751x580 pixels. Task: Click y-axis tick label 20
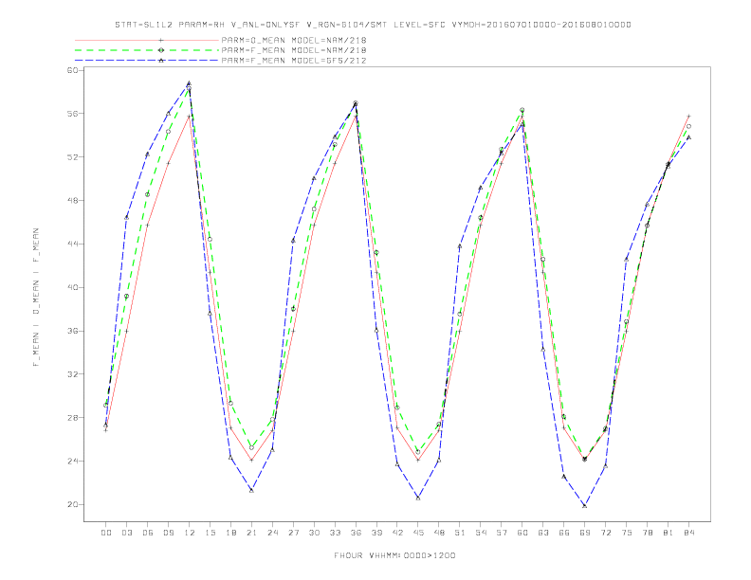(x=72, y=505)
